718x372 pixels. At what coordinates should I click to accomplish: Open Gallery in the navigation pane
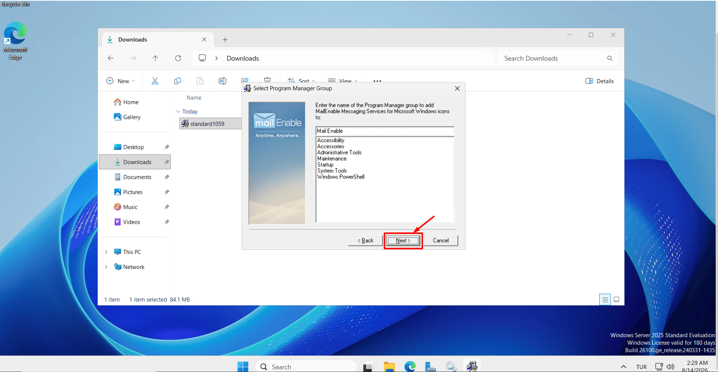pos(127,117)
